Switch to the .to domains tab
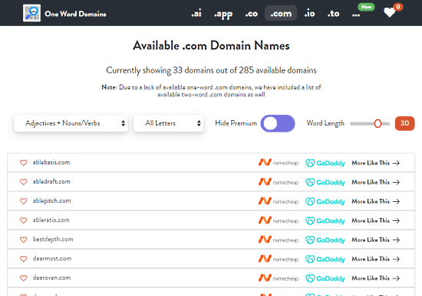 coord(333,13)
